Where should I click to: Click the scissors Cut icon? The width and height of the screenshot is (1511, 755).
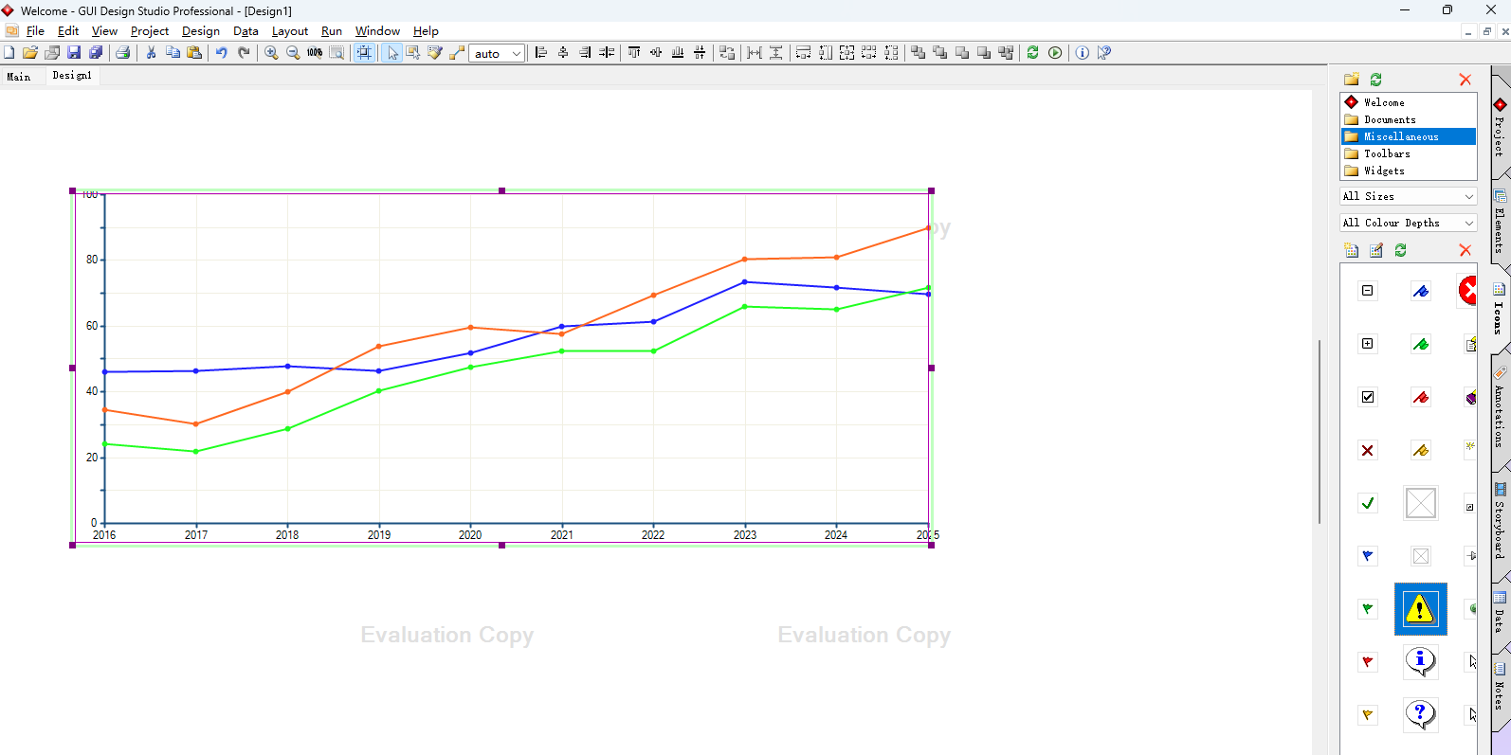(x=151, y=53)
